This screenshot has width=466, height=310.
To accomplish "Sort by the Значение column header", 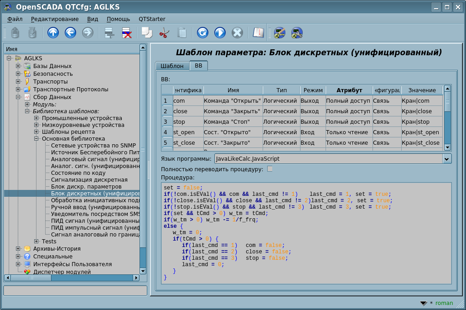I will coord(422,90).
